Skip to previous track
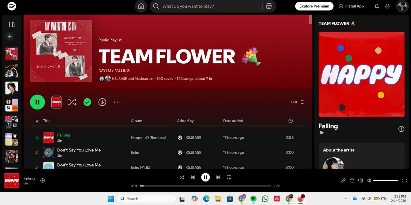411x205 pixels. 192,177
